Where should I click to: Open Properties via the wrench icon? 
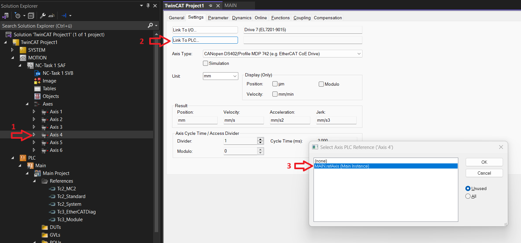pyautogui.click(x=42, y=15)
